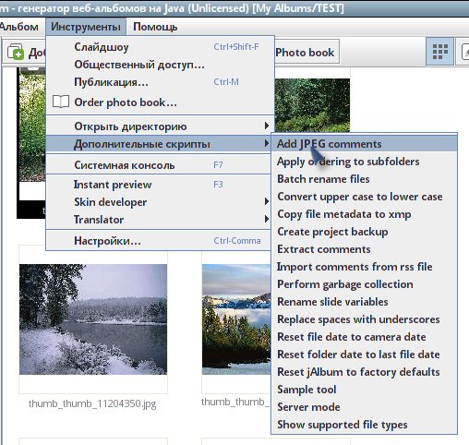Viewport: 469px width, 445px height.
Task: Select Perform garbage collection
Action: click(x=364, y=284)
